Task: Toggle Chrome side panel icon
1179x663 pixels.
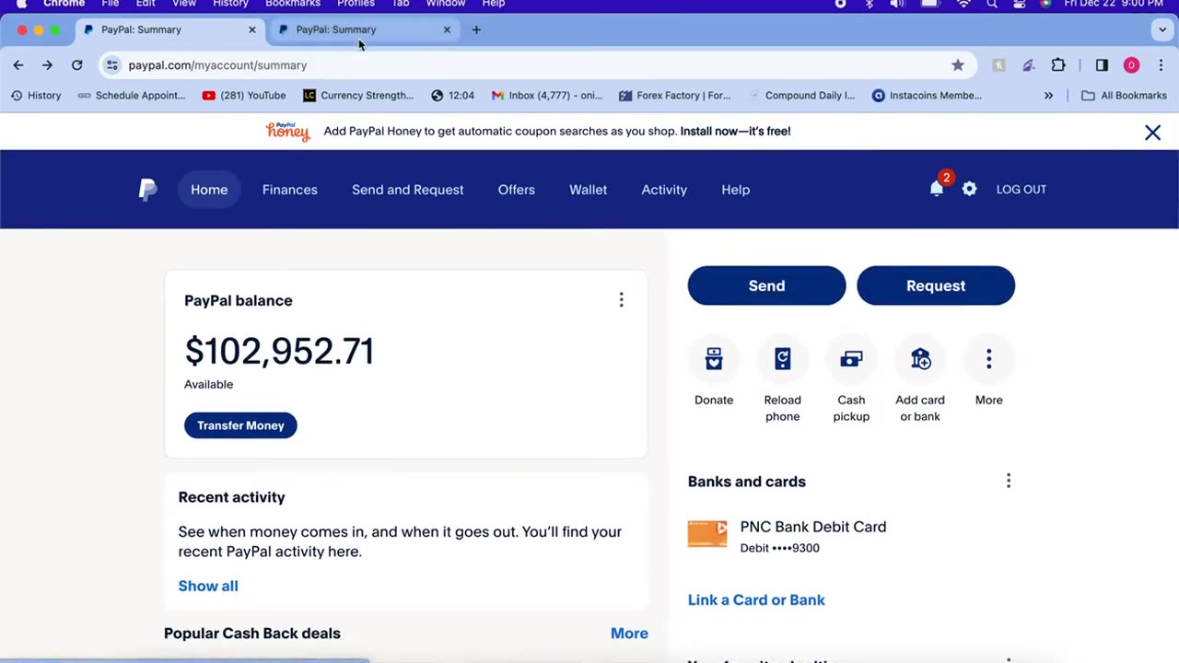Action: [1102, 65]
